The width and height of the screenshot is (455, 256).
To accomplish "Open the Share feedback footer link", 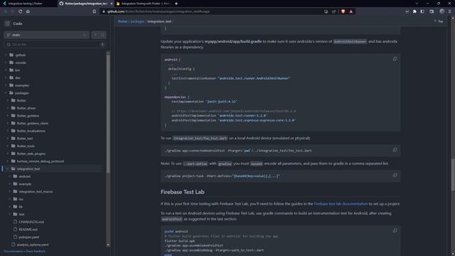I will click(x=36, y=251).
